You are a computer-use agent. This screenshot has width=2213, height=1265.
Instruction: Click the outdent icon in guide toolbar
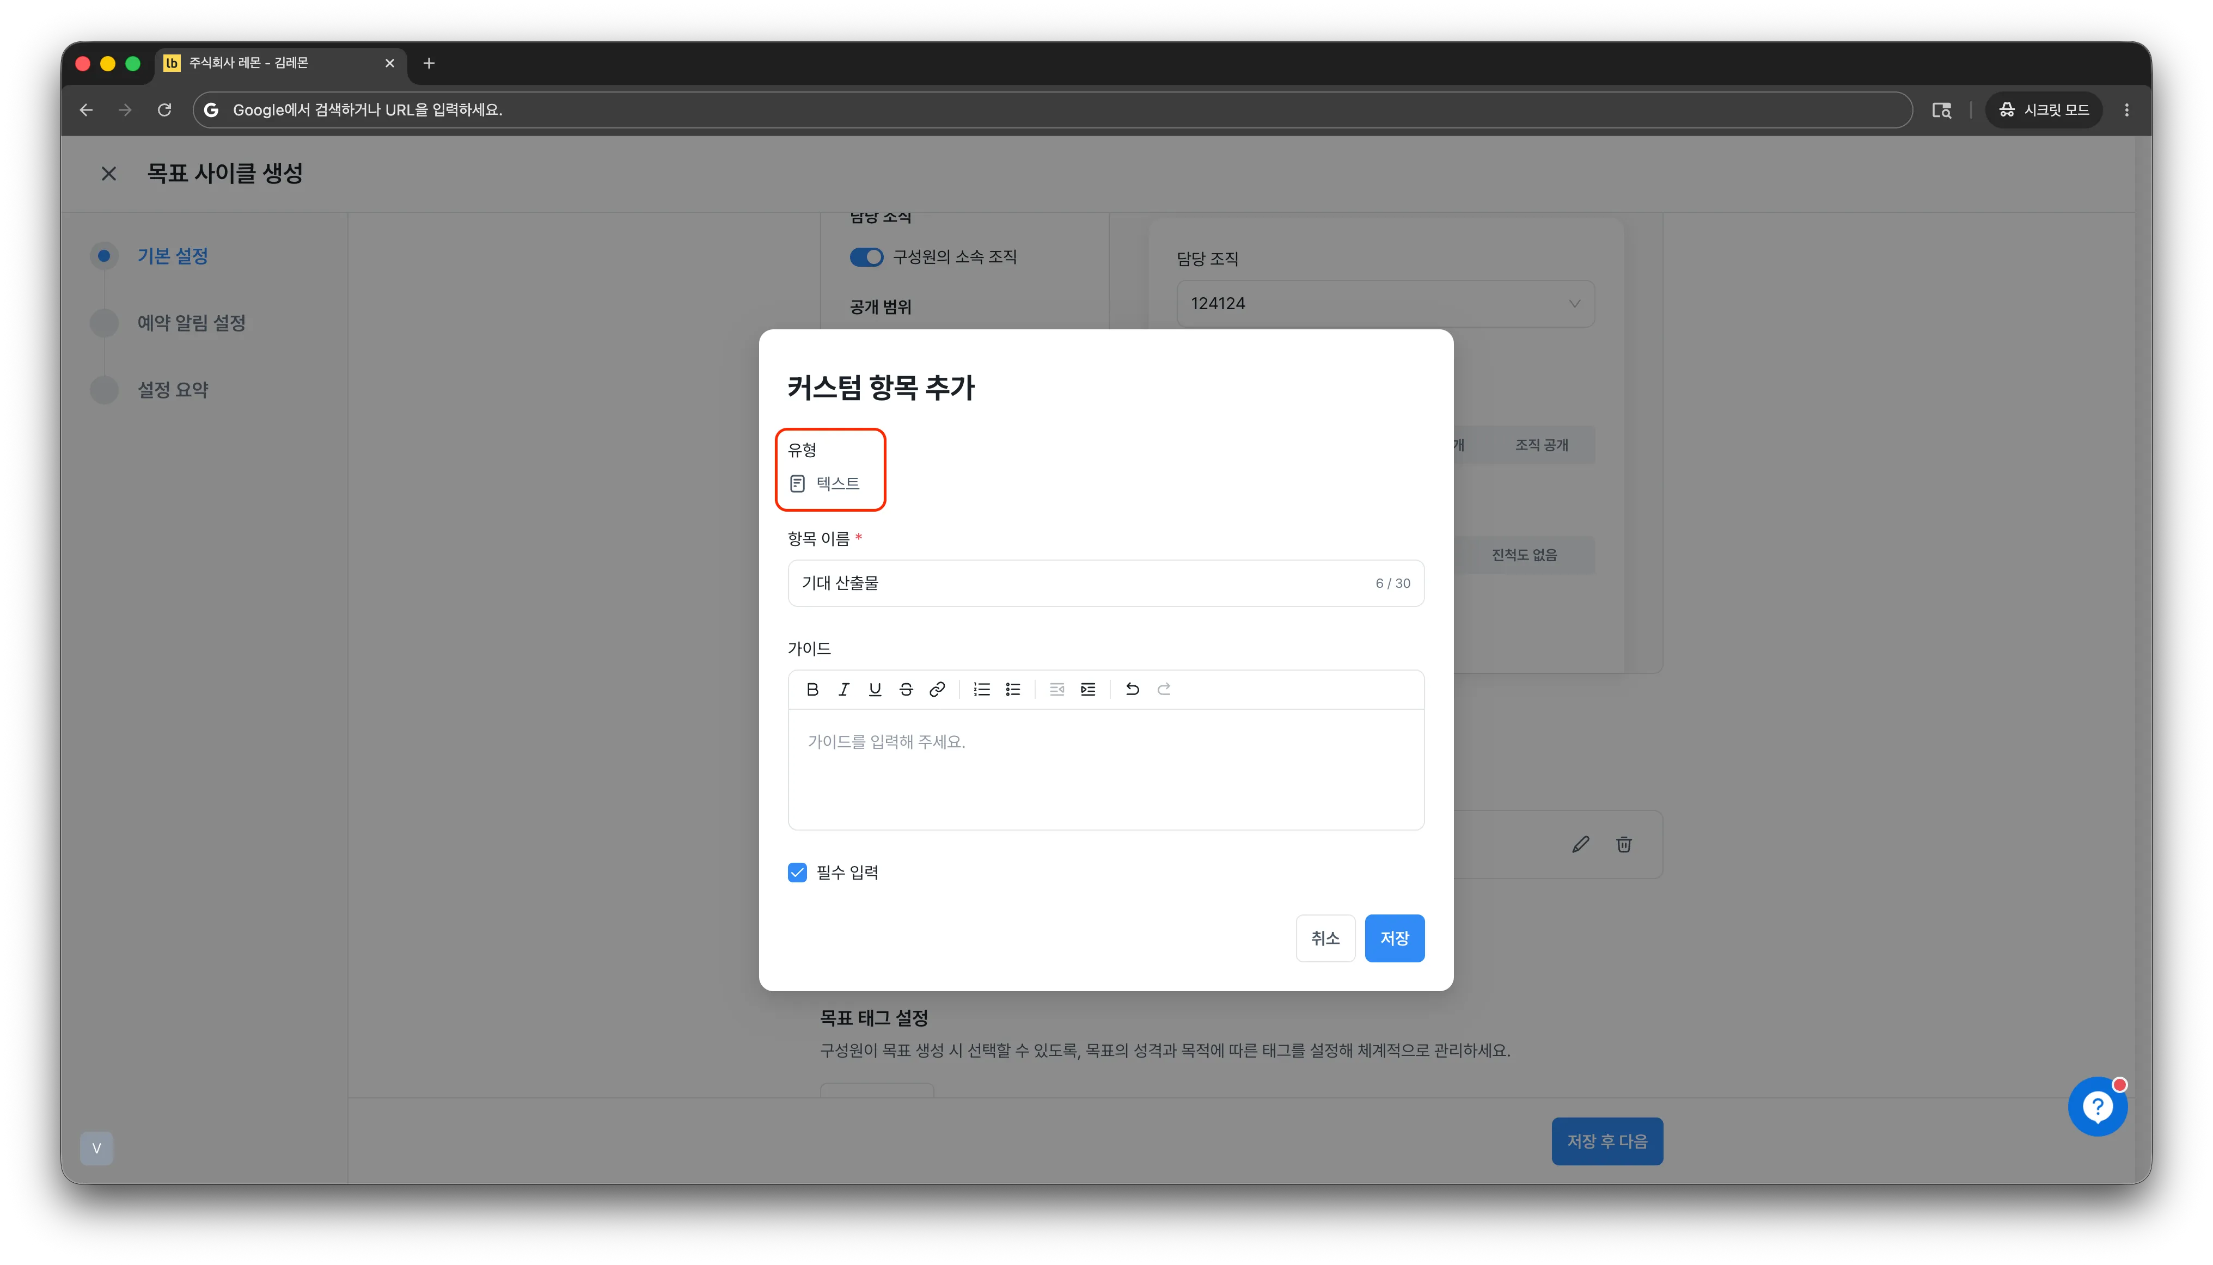click(x=1057, y=689)
